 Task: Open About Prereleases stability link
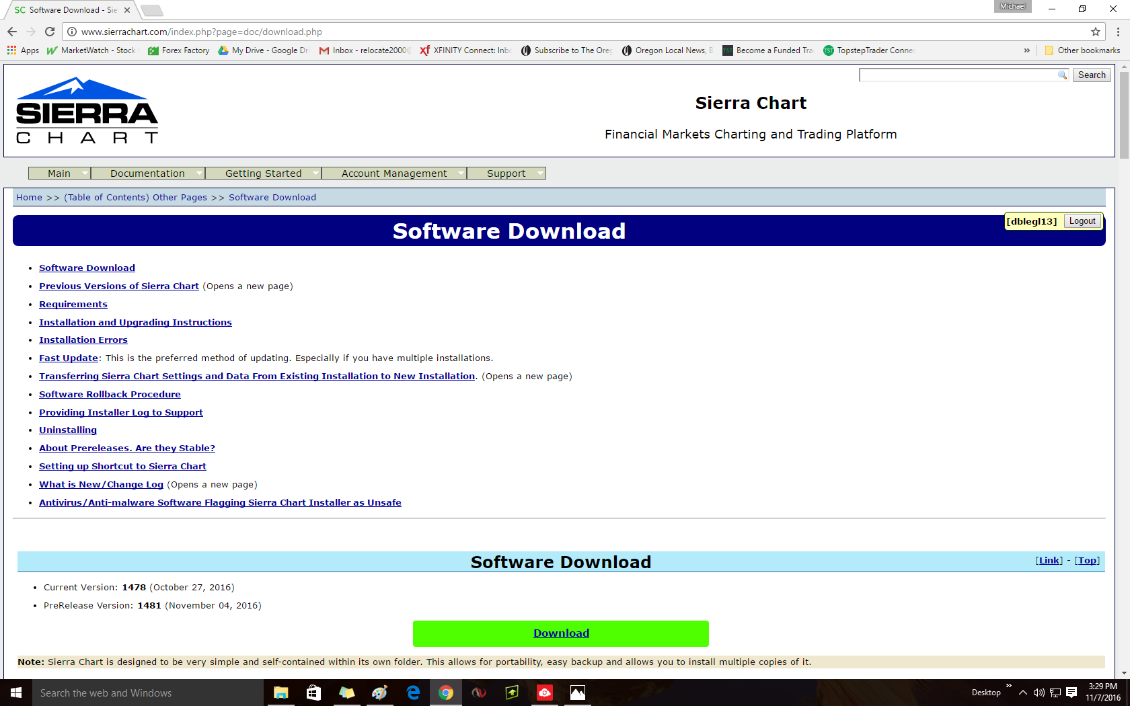127,448
